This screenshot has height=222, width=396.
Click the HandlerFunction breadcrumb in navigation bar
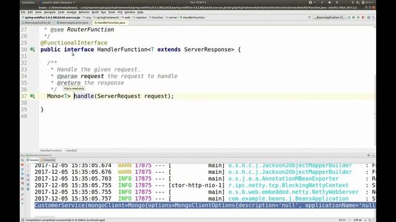click(x=192, y=17)
